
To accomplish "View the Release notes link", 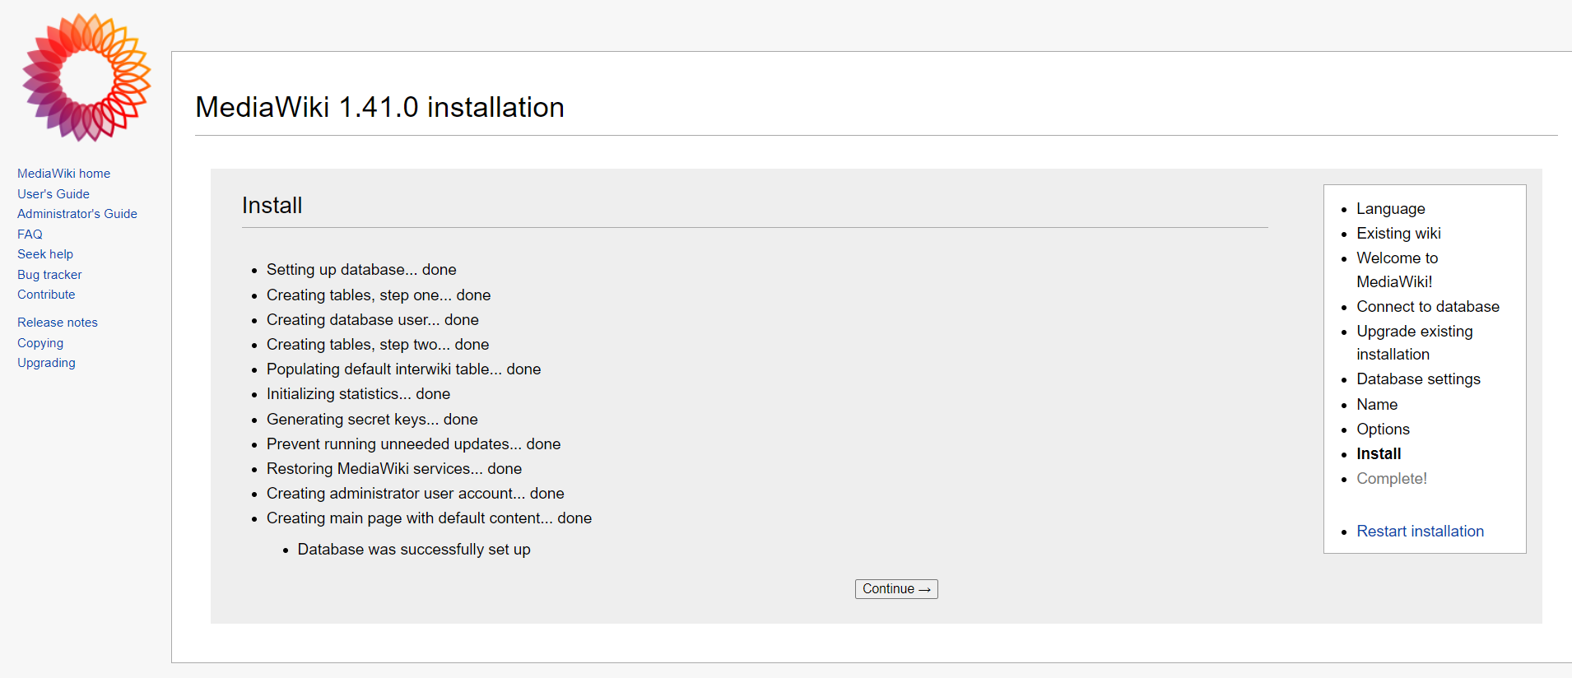I will [x=58, y=323].
